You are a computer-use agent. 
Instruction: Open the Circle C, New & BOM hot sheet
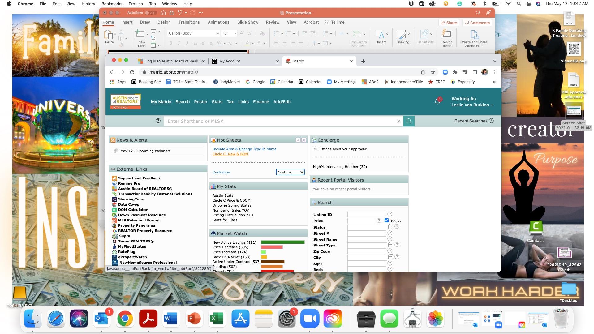click(x=230, y=154)
